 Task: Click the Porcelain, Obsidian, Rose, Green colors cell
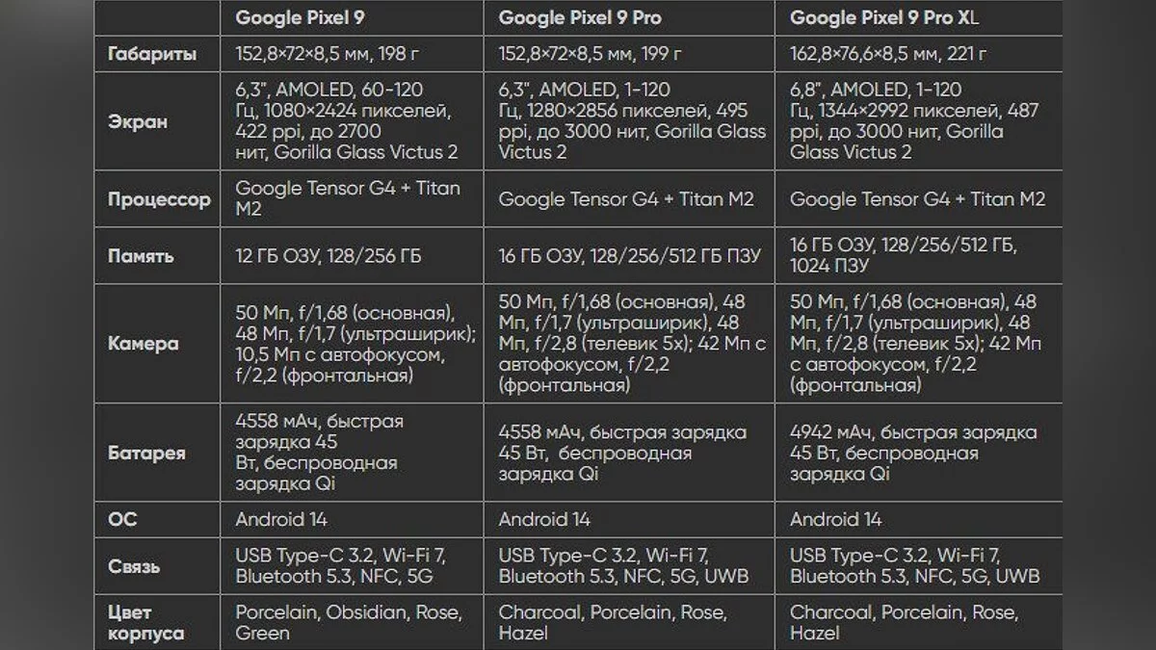tap(349, 622)
